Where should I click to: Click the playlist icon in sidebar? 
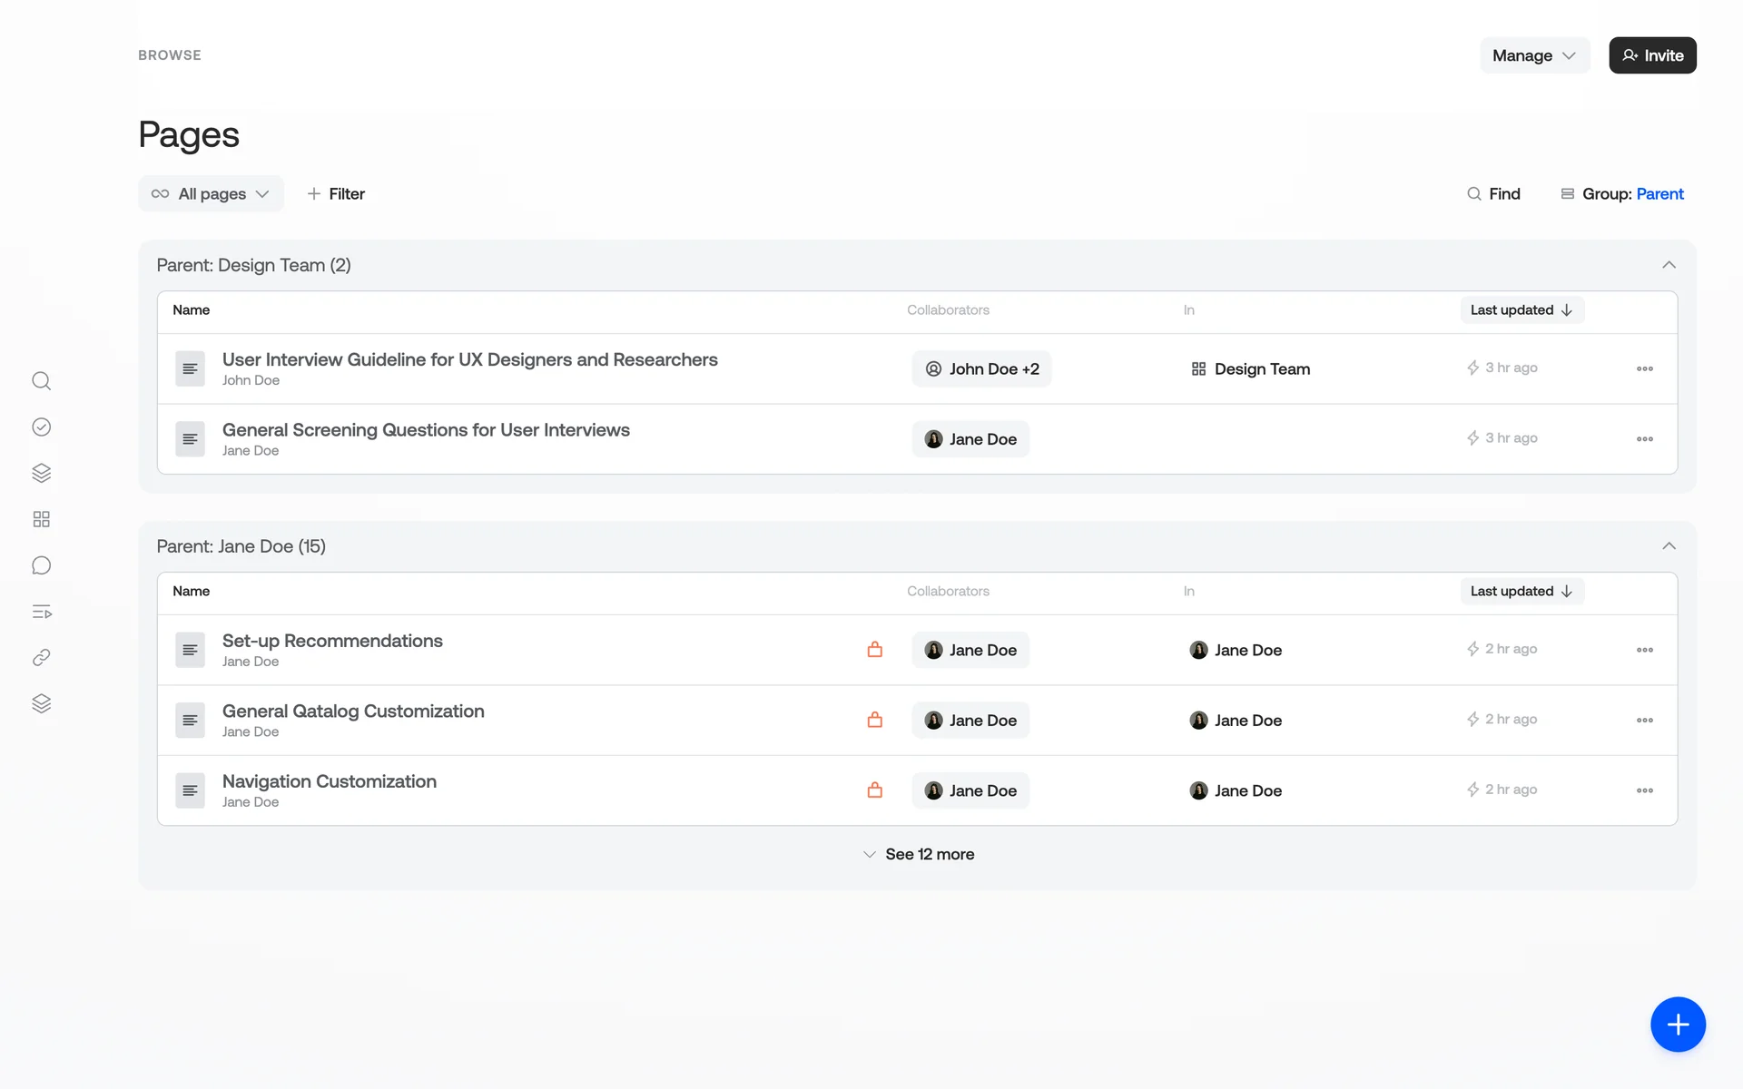pyautogui.click(x=41, y=612)
